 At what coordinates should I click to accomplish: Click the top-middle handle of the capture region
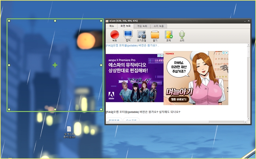click(55, 21)
